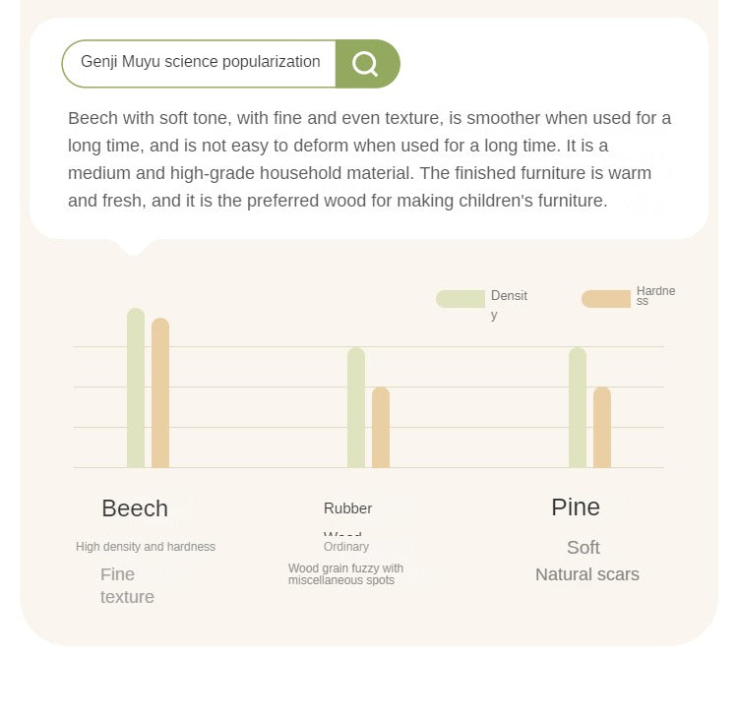Click the orange Hardness legend swatch
Image resolution: width=738 pixels, height=716 pixels.
605,299
